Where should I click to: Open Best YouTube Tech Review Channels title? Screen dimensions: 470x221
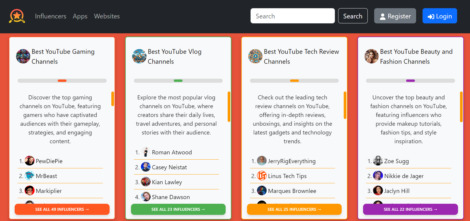pos(302,56)
